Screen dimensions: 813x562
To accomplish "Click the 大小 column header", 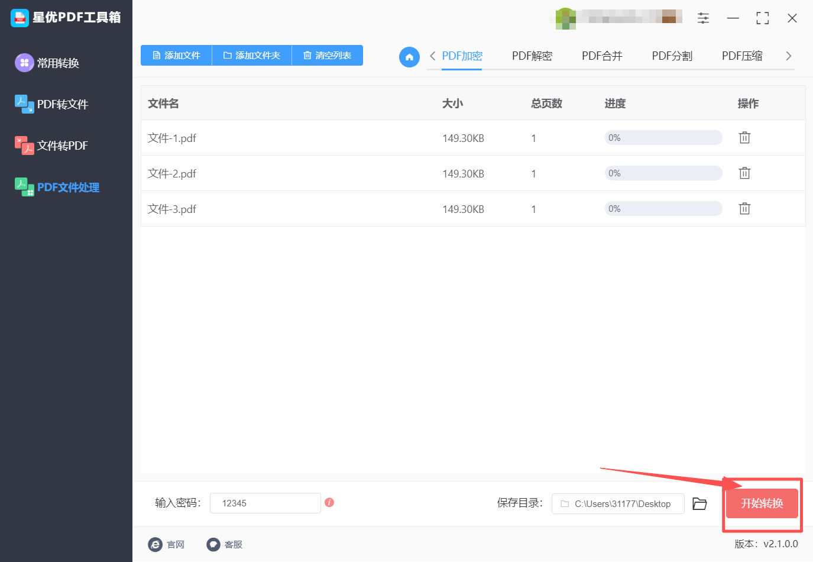I will (452, 104).
